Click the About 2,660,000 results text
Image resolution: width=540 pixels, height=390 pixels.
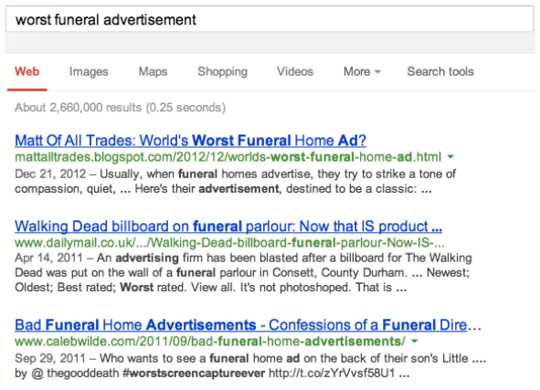pos(121,108)
